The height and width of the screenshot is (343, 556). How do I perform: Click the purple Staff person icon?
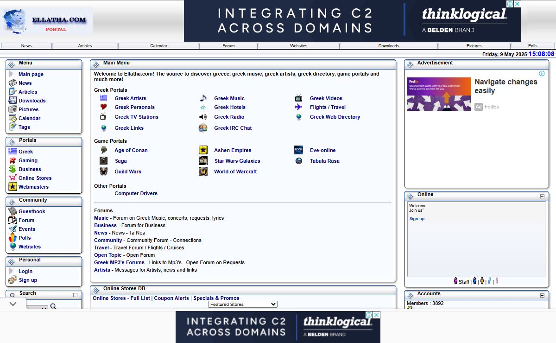pos(455,281)
